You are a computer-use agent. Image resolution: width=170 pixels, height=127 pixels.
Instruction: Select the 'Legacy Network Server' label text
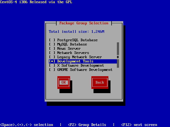click(79, 57)
